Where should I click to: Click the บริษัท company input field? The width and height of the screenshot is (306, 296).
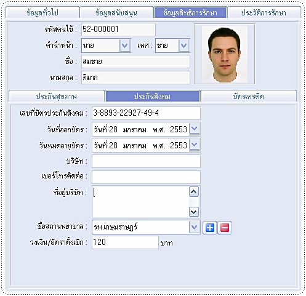(x=146, y=161)
